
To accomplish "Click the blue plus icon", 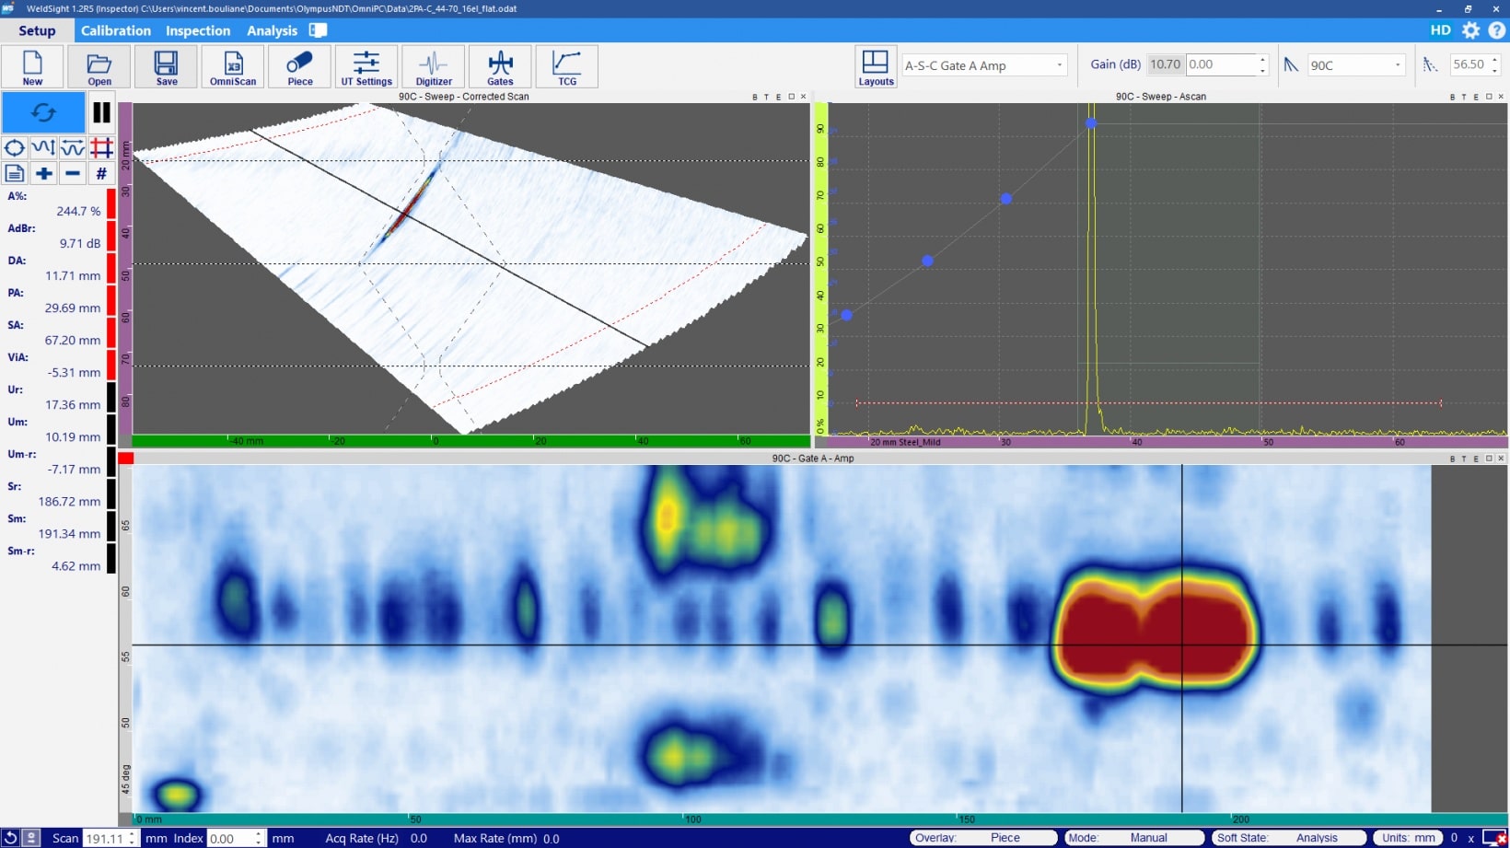I will [x=43, y=173].
